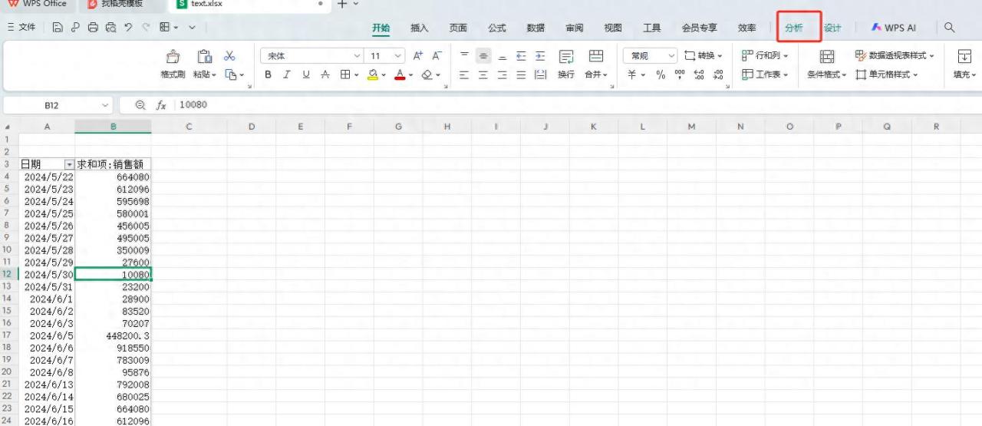The image size is (982, 426).
Task: Toggle align text left
Action: click(x=464, y=75)
